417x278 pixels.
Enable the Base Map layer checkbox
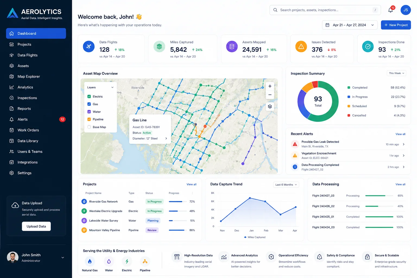pos(89,127)
